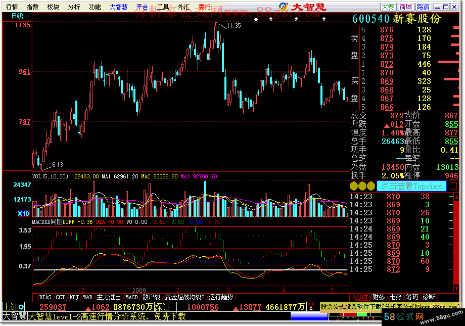465x326 pixels.
Task: Click the 路演 button
Action: [x=423, y=7]
